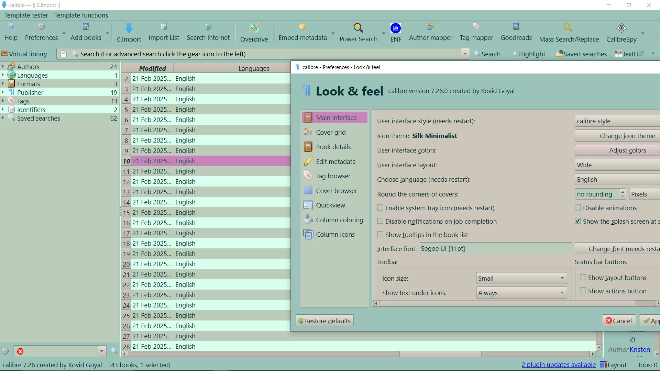Viewport: 660px width, 371px height.
Task: Enable Show tooltips in the book list
Action: coord(380,235)
